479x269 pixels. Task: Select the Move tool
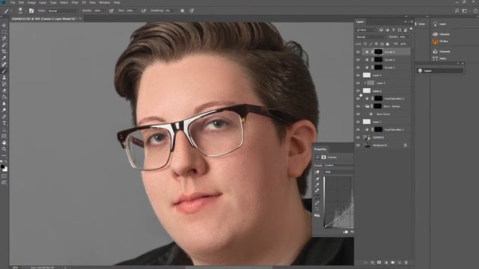click(4, 25)
